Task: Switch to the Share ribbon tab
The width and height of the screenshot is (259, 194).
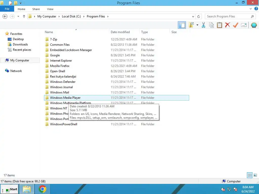Action: pyautogui.click(x=36, y=9)
